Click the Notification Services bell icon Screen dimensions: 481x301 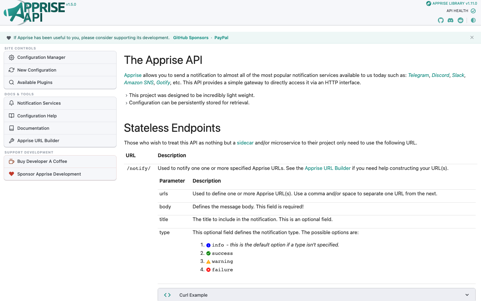(11, 103)
